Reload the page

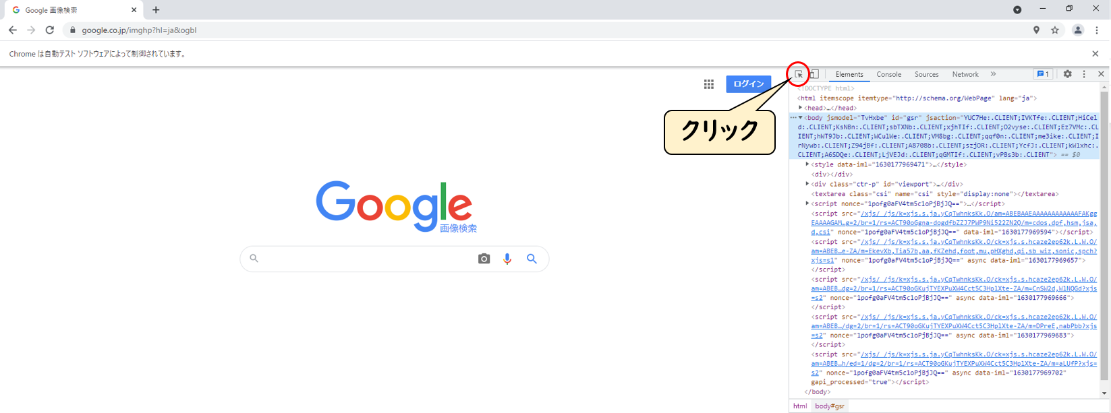tap(49, 30)
